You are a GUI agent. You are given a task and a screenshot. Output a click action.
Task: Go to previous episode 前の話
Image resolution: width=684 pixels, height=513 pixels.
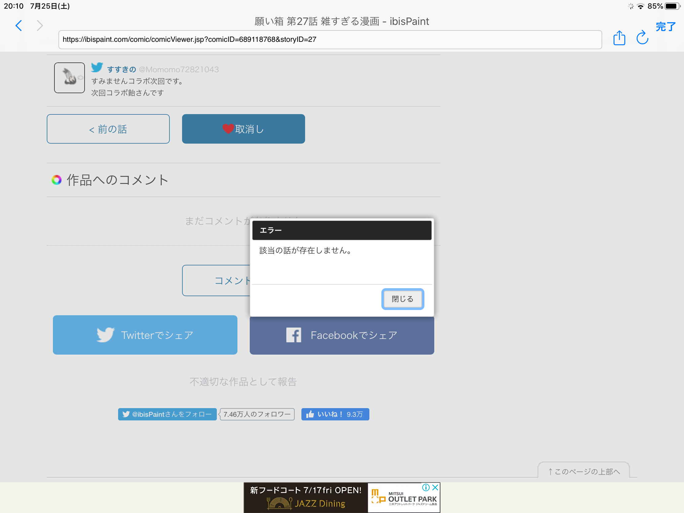pos(108,129)
